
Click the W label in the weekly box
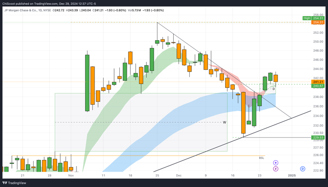tap(224, 122)
